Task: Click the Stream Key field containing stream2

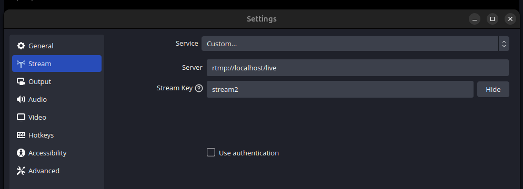Action: click(340, 89)
